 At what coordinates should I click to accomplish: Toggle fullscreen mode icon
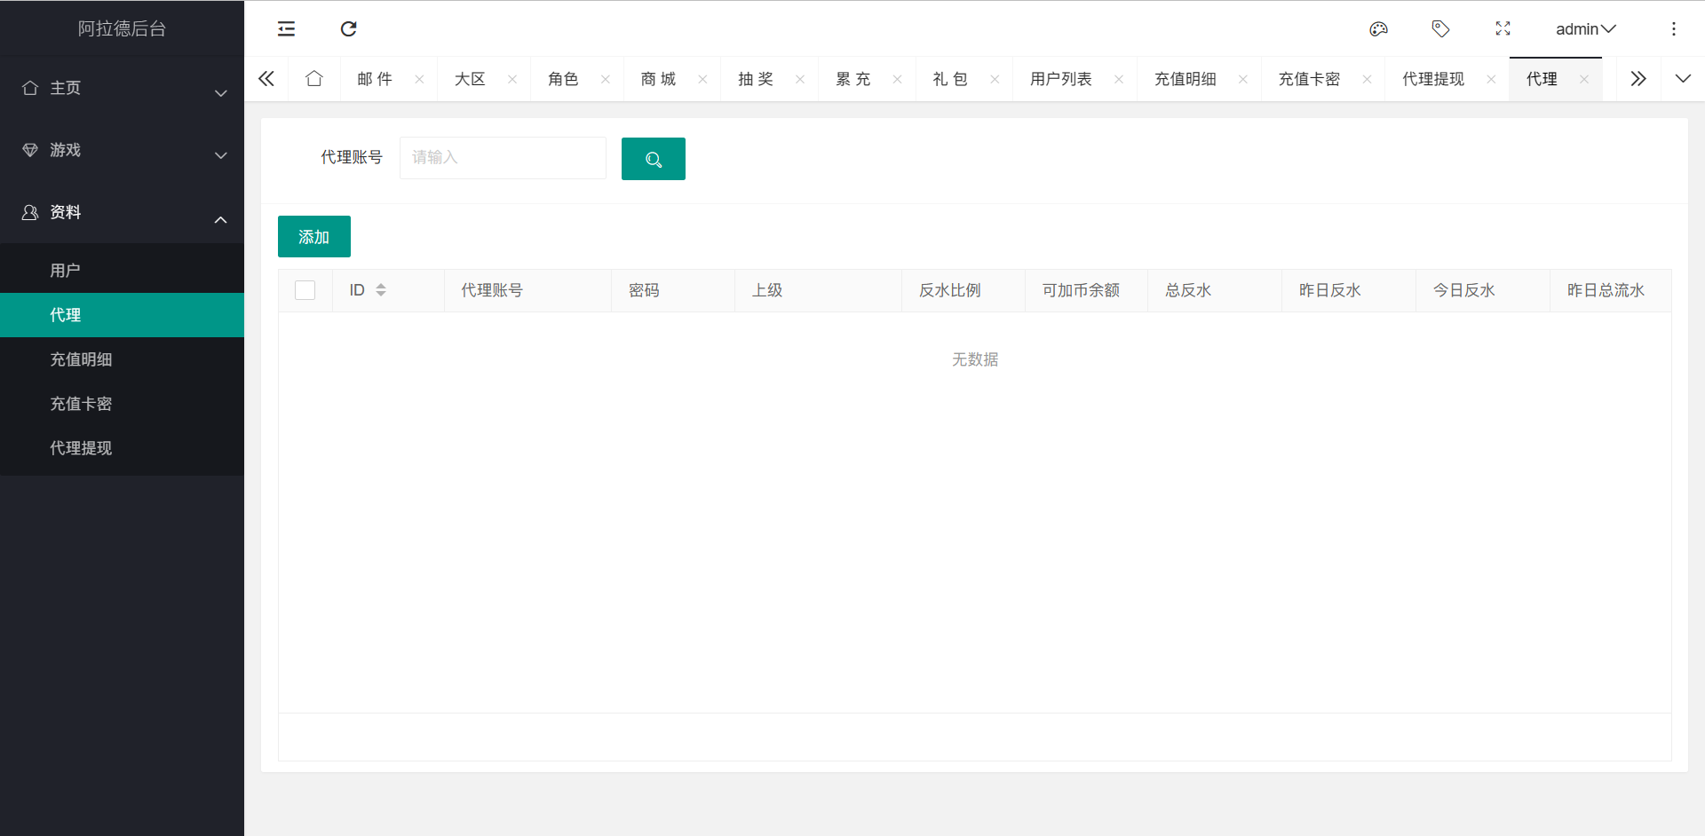1503,29
